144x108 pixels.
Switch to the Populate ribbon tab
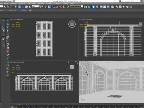click(x=23, y=10)
